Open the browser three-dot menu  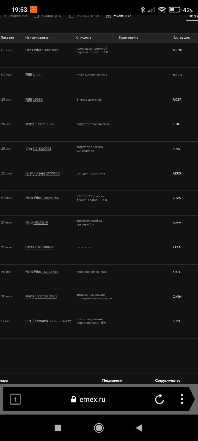(182, 399)
